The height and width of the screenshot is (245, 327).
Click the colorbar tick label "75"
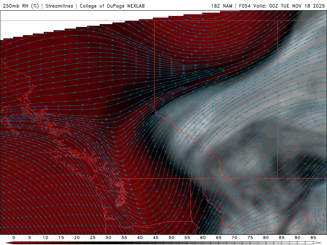[250, 238]
